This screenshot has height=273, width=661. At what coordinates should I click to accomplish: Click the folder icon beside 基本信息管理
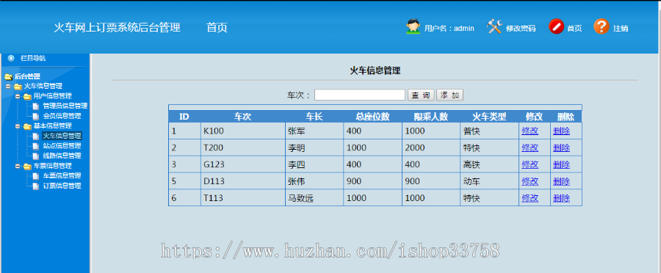[x=27, y=126]
